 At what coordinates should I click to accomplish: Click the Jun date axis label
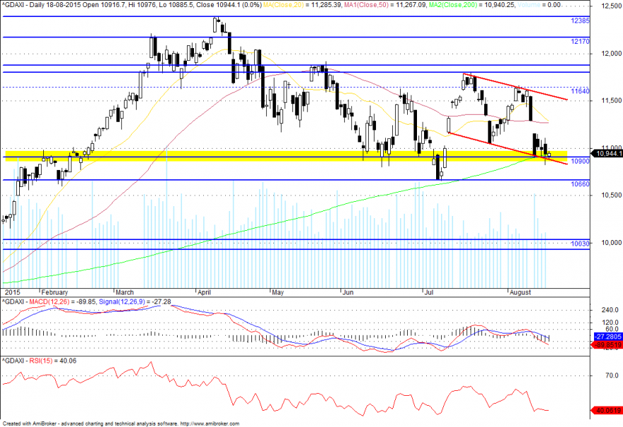point(348,292)
